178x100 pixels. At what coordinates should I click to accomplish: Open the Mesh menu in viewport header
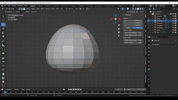point(43,9)
